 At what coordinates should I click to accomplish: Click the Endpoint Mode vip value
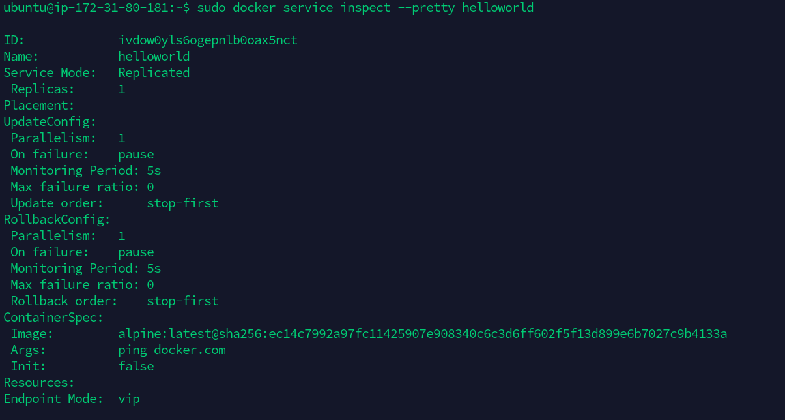click(129, 399)
